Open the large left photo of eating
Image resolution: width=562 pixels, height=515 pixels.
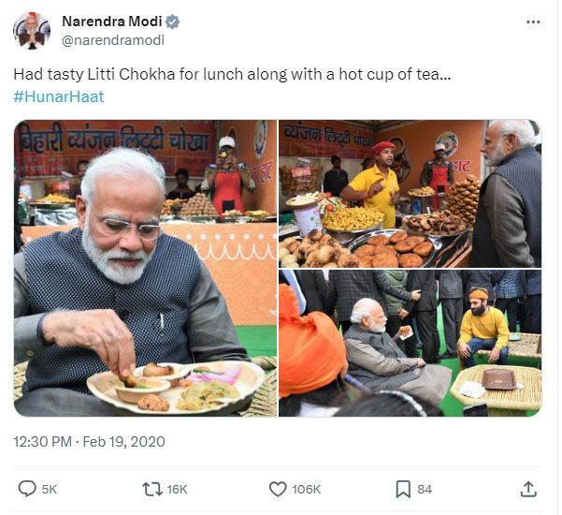coord(145,268)
